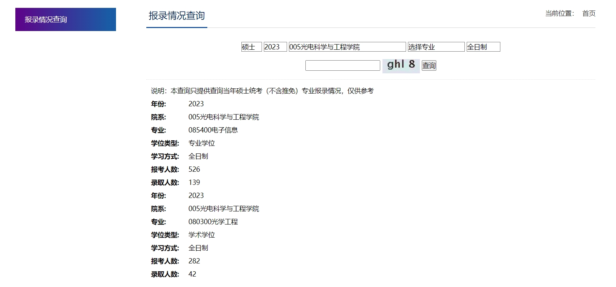Click the 526 applicants count value
The width and height of the screenshot is (616, 287).
[x=194, y=170]
